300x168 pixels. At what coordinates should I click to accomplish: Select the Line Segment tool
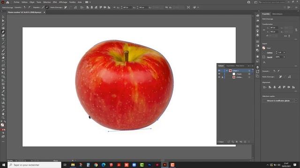(x=3, y=43)
